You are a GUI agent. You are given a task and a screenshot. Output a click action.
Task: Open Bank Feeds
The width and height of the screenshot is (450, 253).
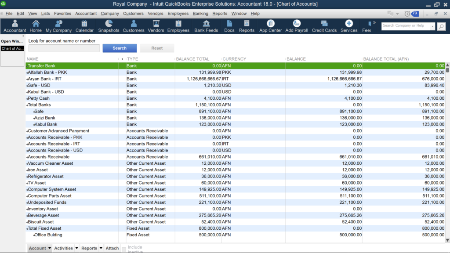click(206, 26)
